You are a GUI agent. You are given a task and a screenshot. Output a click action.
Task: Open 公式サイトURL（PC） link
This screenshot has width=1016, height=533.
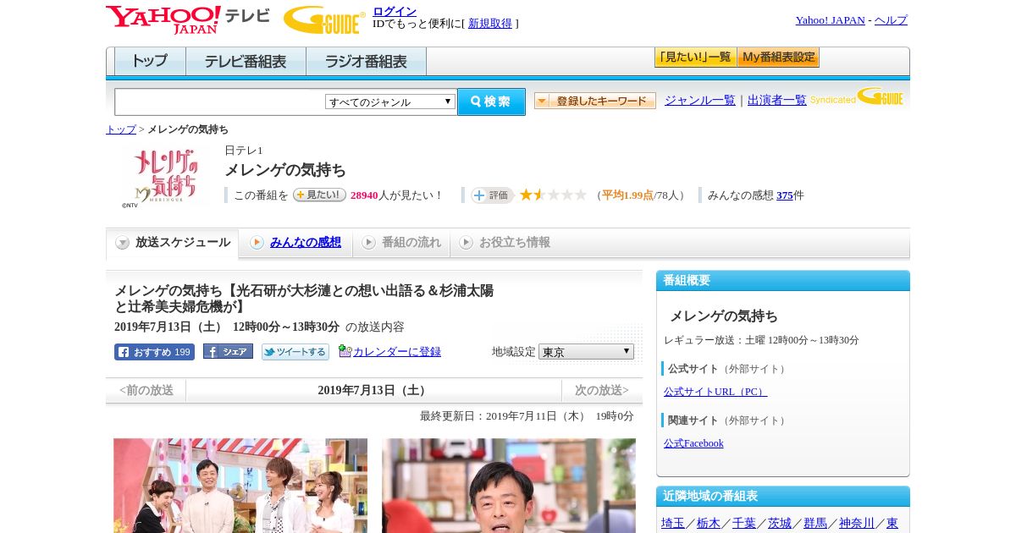[x=715, y=392]
